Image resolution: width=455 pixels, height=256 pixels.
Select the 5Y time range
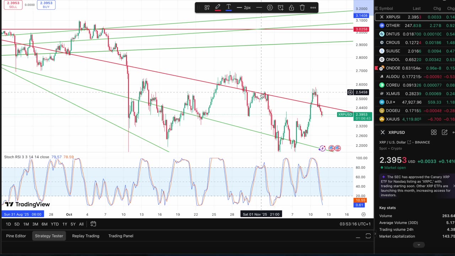73,224
